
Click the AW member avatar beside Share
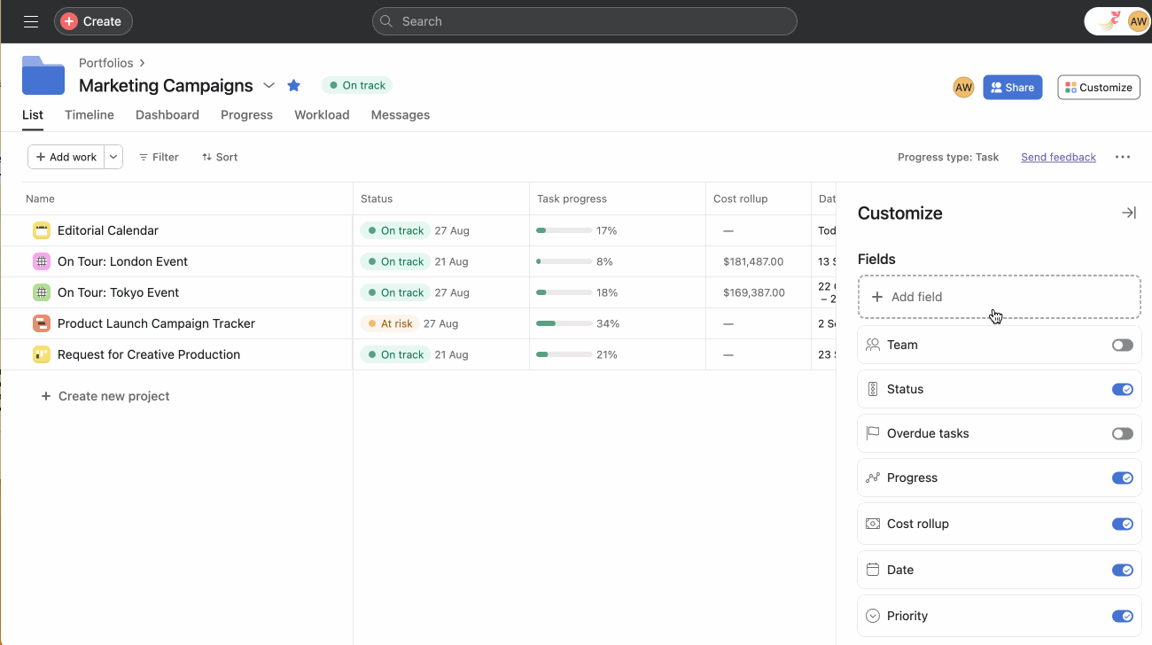click(x=963, y=88)
